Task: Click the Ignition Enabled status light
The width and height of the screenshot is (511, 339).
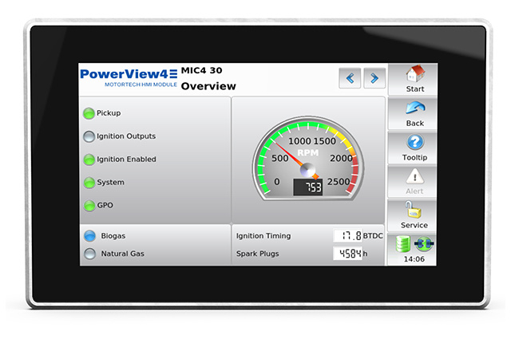Action: tap(89, 160)
